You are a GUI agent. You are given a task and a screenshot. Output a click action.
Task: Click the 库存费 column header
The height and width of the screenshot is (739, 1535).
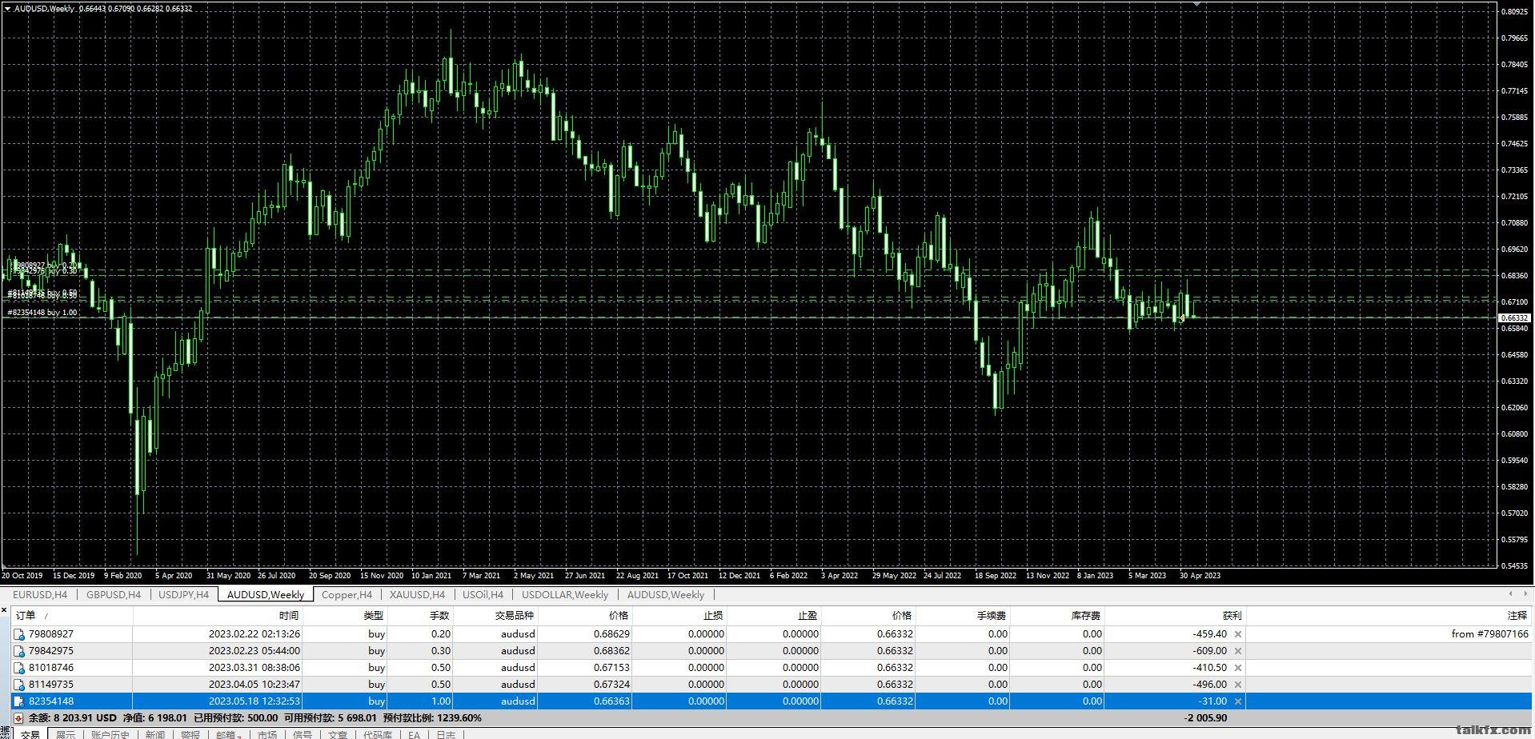tap(1057, 616)
